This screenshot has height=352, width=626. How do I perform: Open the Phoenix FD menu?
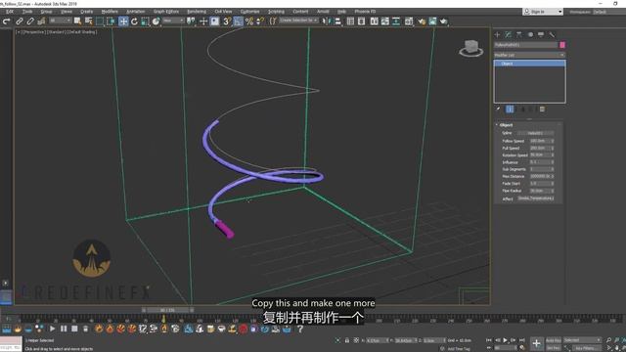click(x=365, y=12)
